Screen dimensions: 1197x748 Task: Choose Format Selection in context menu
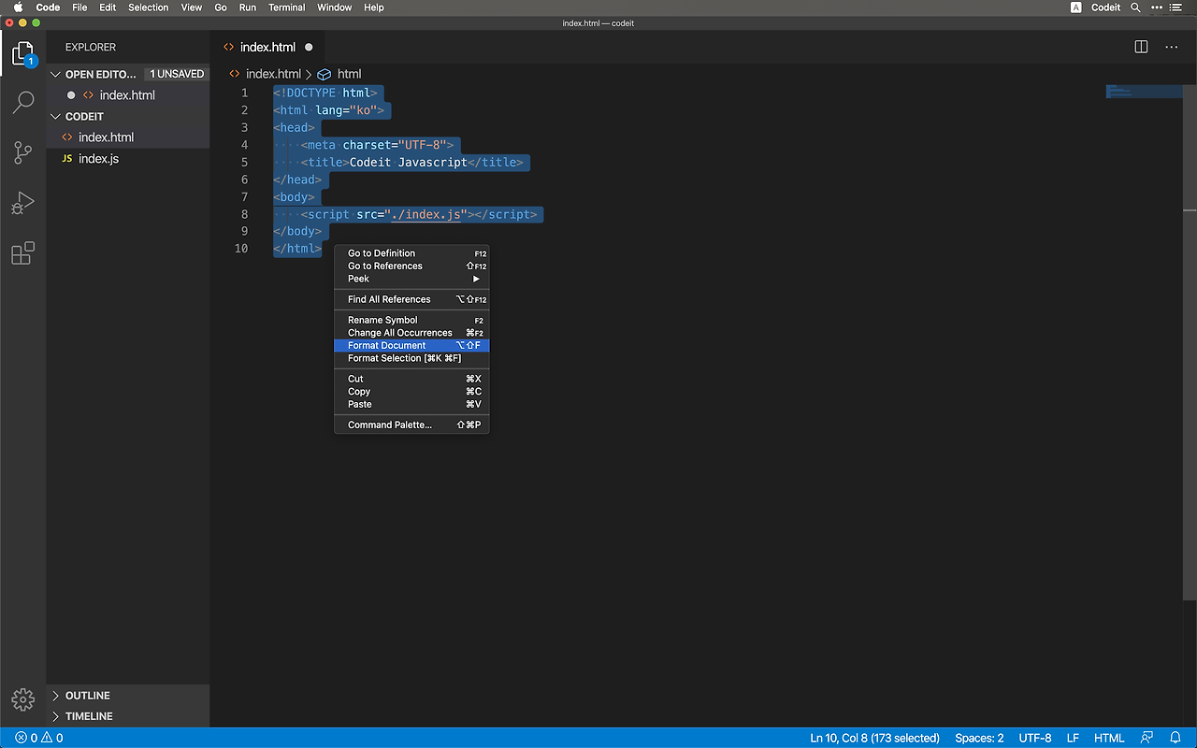[411, 358]
